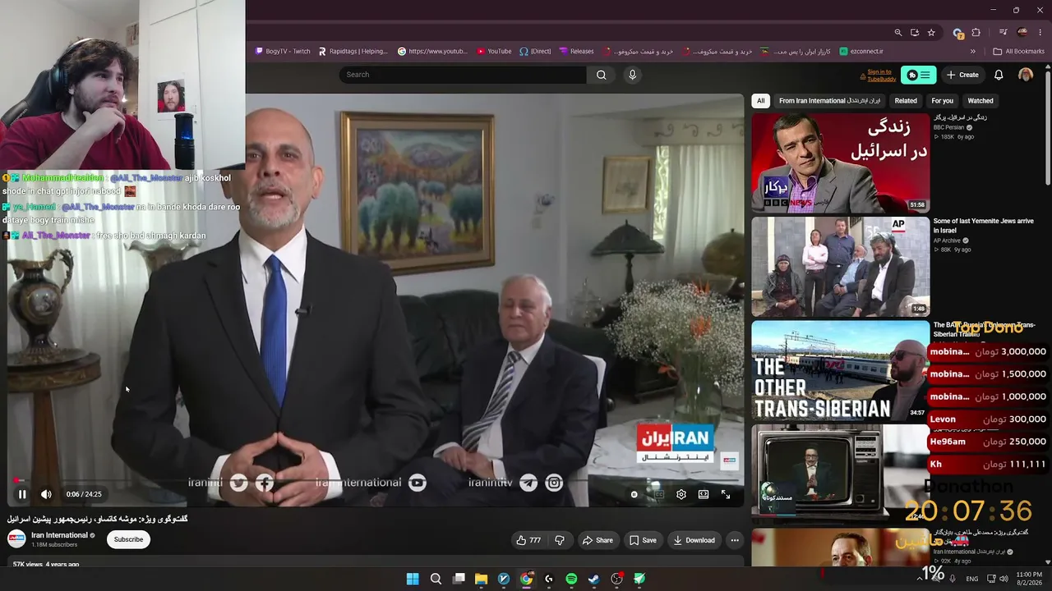The width and height of the screenshot is (1052, 591).
Task: Share the video
Action: click(x=598, y=540)
